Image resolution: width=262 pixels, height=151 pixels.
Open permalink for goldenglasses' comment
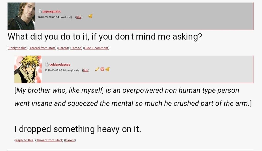coord(85,70)
